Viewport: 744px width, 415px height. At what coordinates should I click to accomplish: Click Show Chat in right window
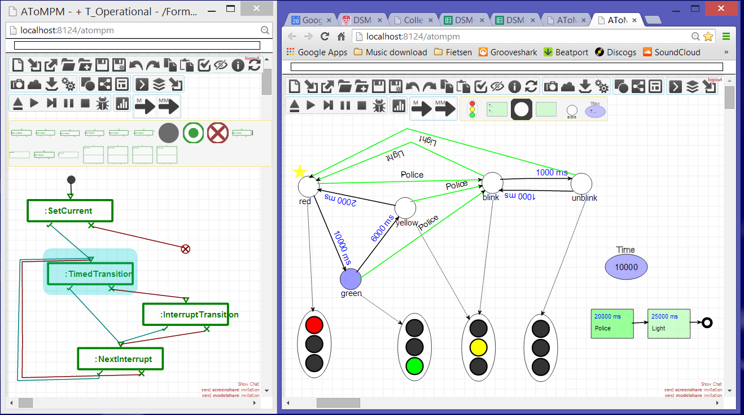click(x=711, y=384)
